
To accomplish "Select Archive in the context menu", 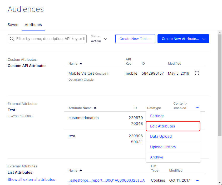I will [157, 157].
